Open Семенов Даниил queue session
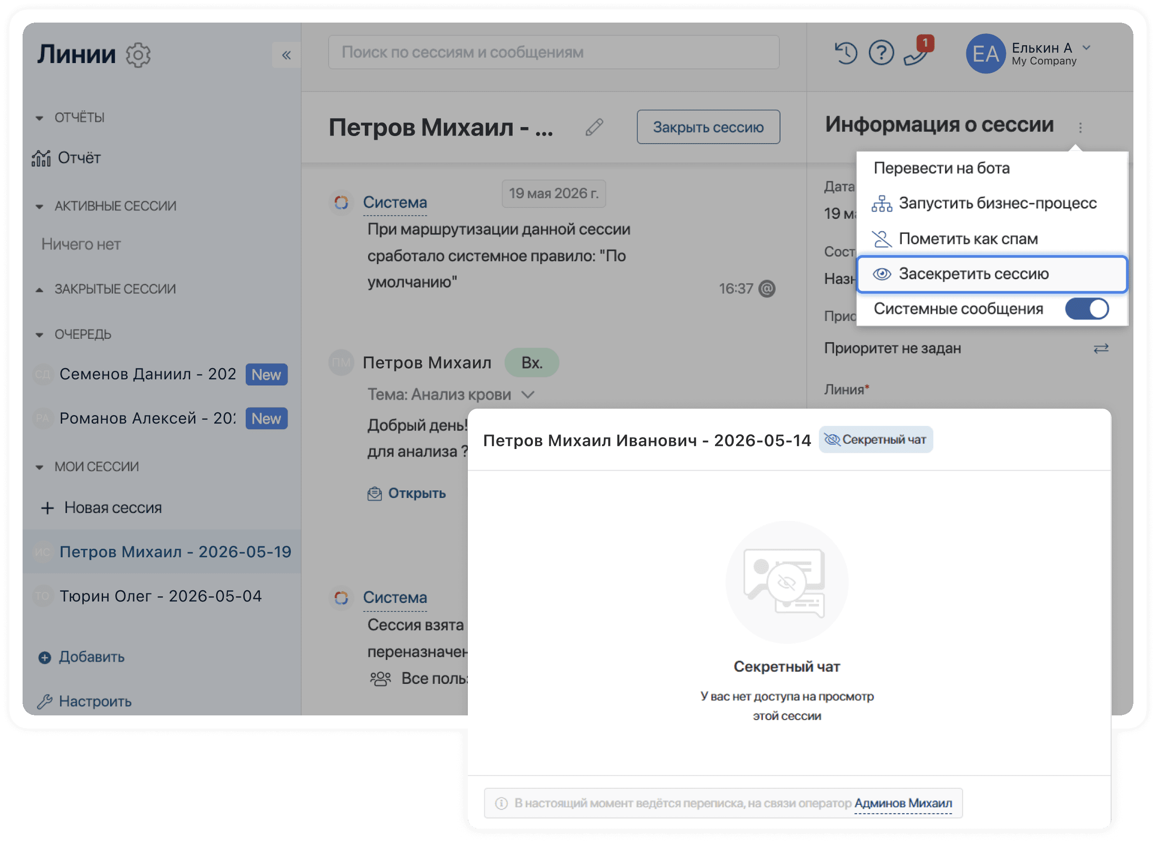The height and width of the screenshot is (850, 1156). (x=161, y=375)
